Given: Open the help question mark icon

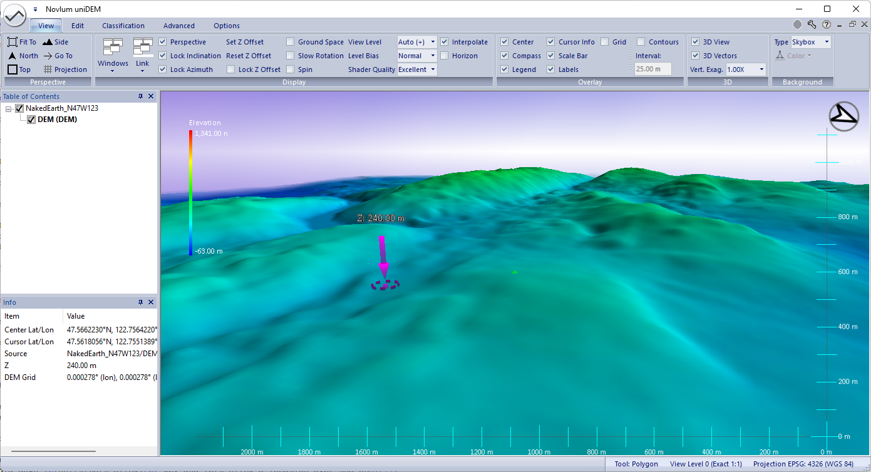Looking at the screenshot, I should [827, 25].
